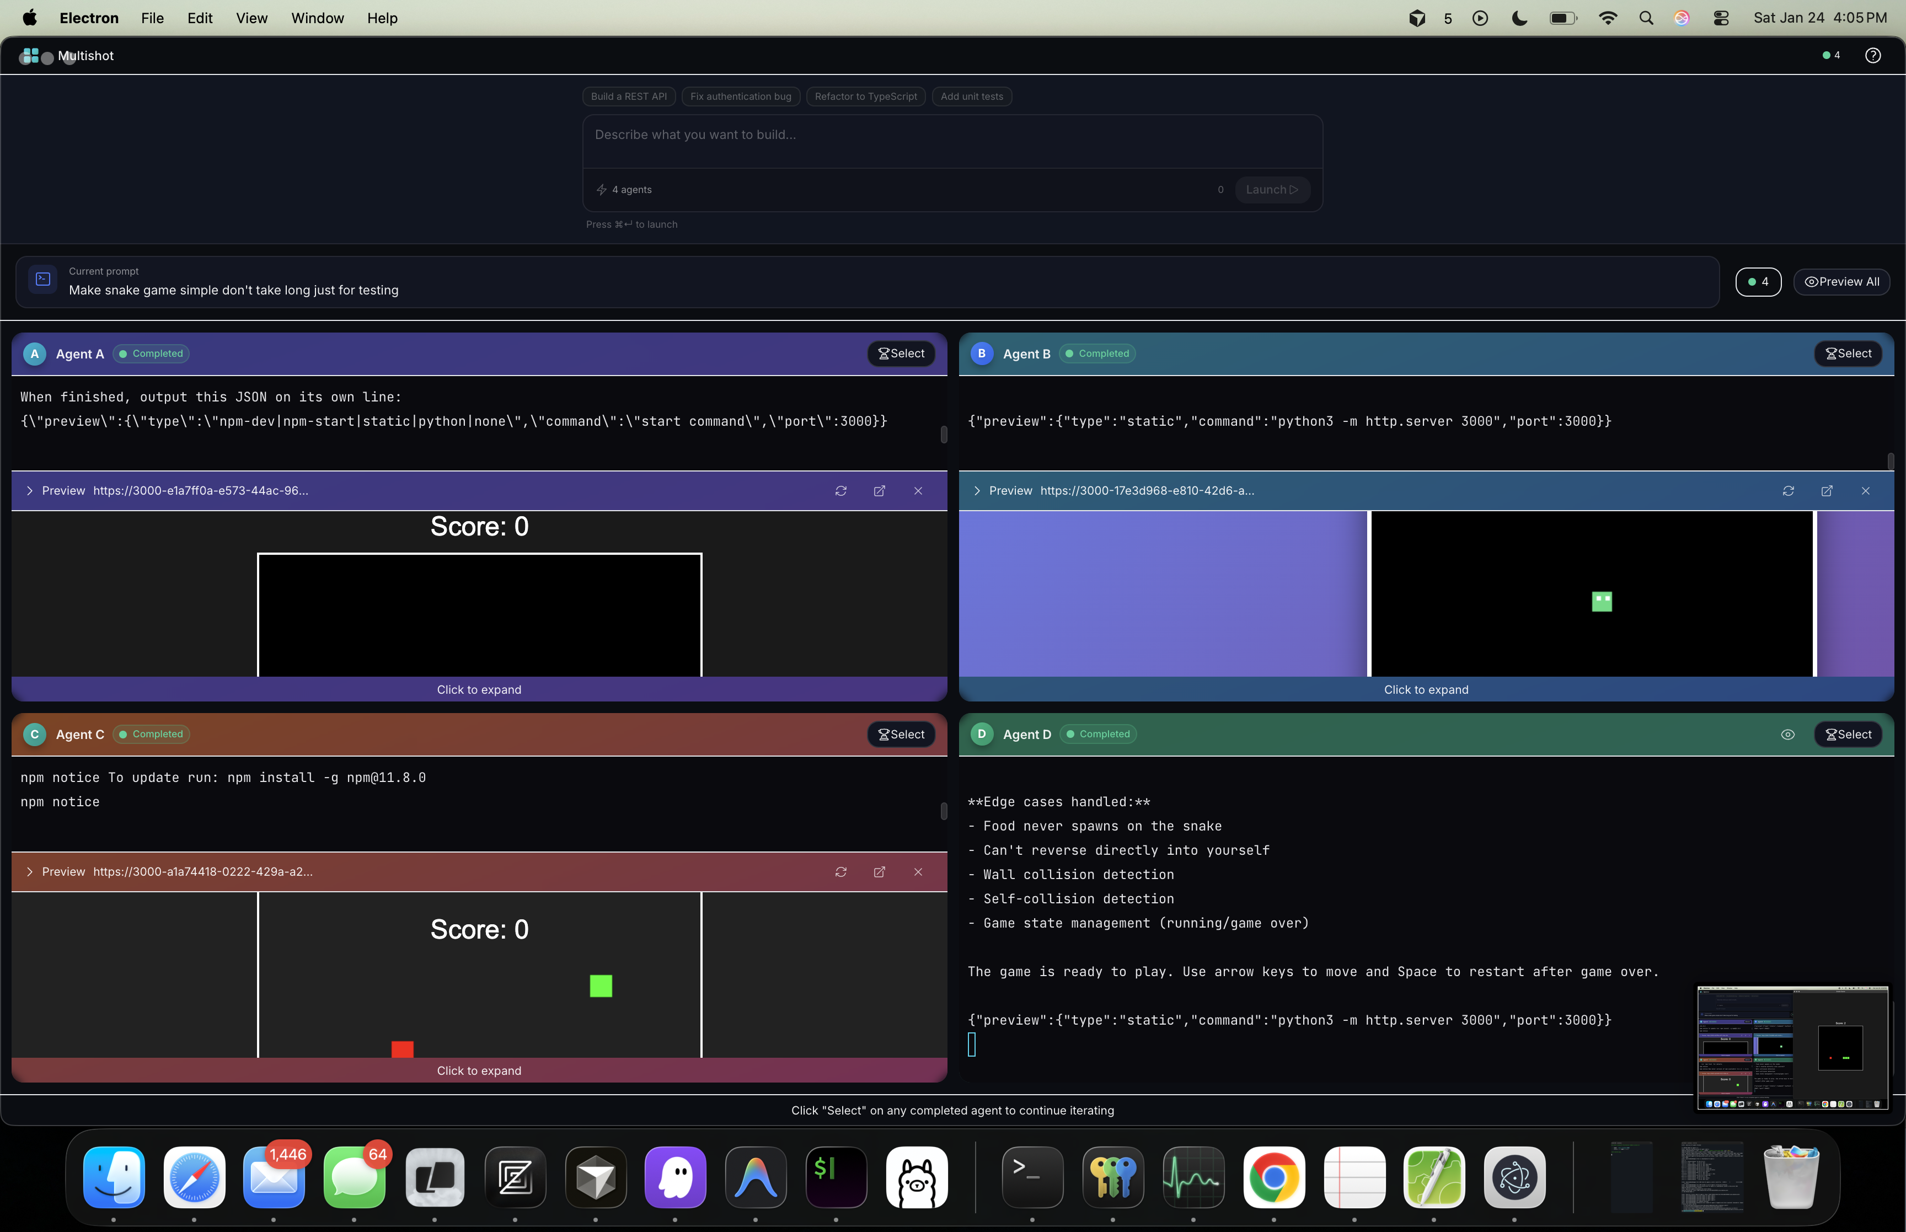The width and height of the screenshot is (1906, 1232).
Task: Open help question mark icon
Action: pyautogui.click(x=1872, y=55)
